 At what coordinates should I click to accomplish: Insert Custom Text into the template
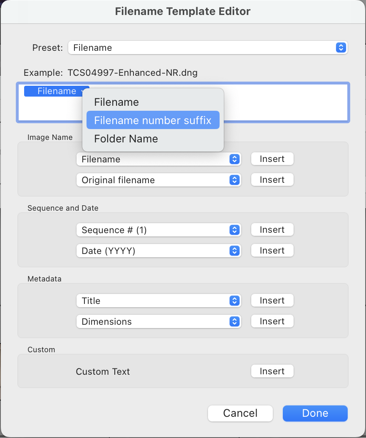tap(272, 371)
